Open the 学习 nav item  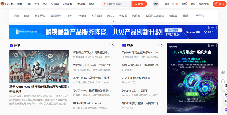(37, 4)
